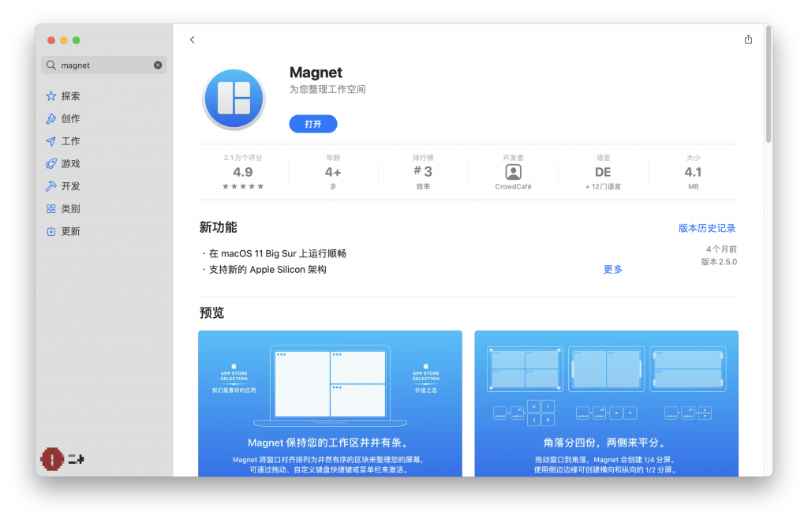The width and height of the screenshot is (808, 523).
Task: Click the account name beside the avatar
Action: [x=77, y=459]
